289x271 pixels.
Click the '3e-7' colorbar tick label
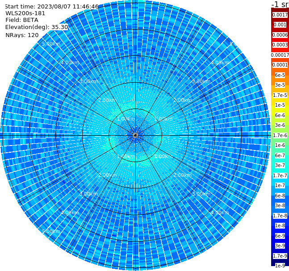click(x=280, y=165)
